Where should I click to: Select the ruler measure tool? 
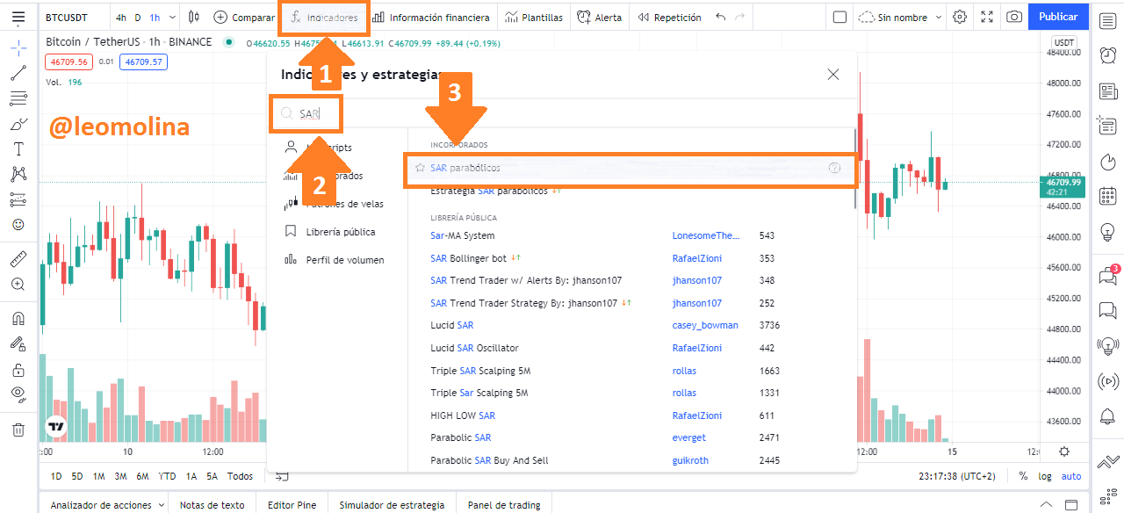(x=18, y=259)
